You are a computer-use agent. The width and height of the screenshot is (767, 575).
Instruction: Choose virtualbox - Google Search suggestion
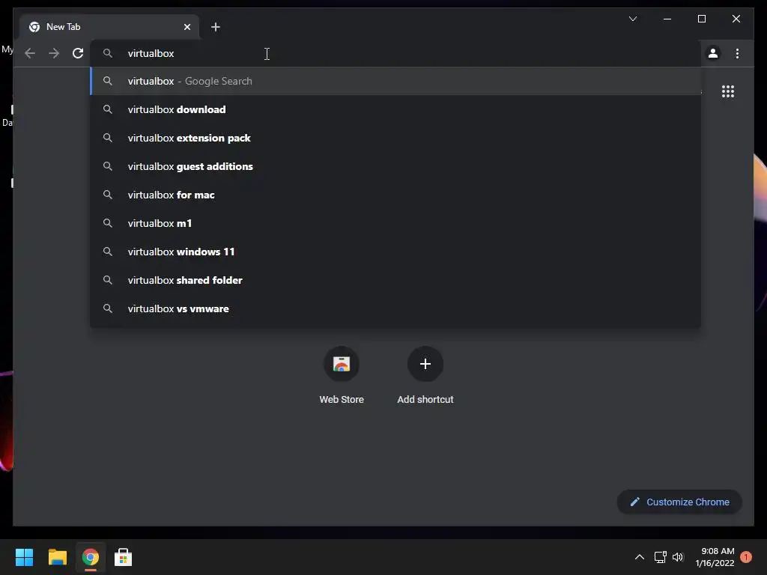click(395, 81)
